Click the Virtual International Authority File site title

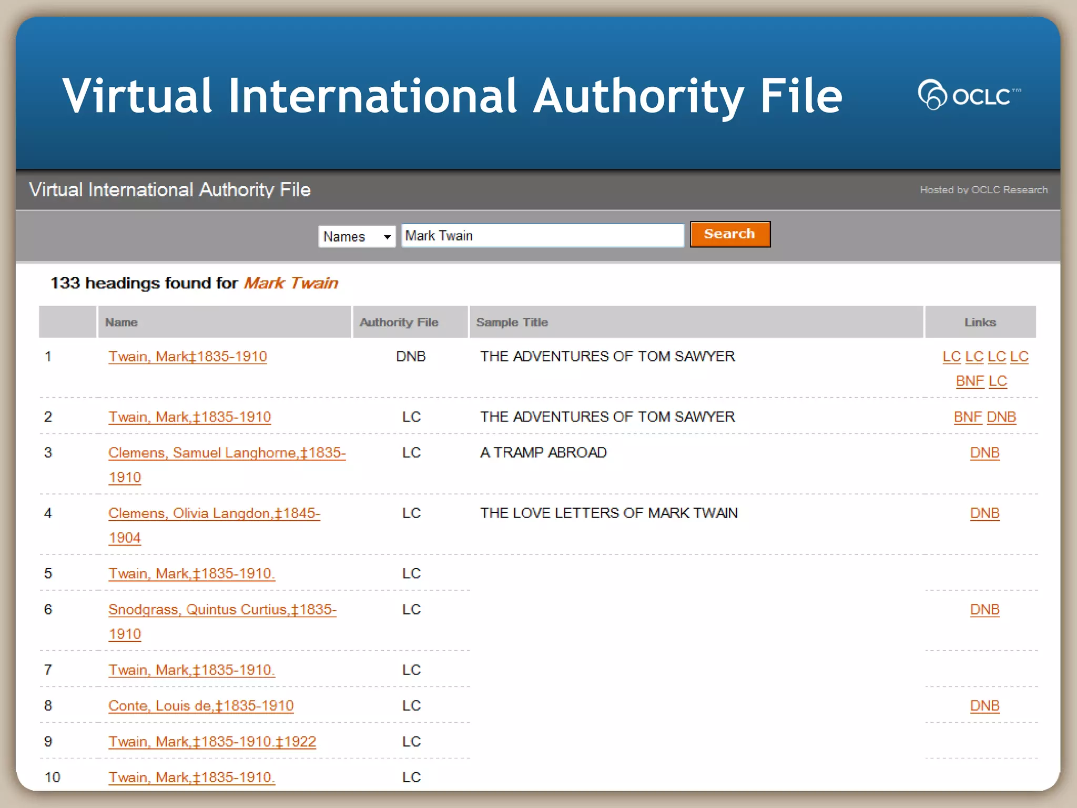point(170,189)
